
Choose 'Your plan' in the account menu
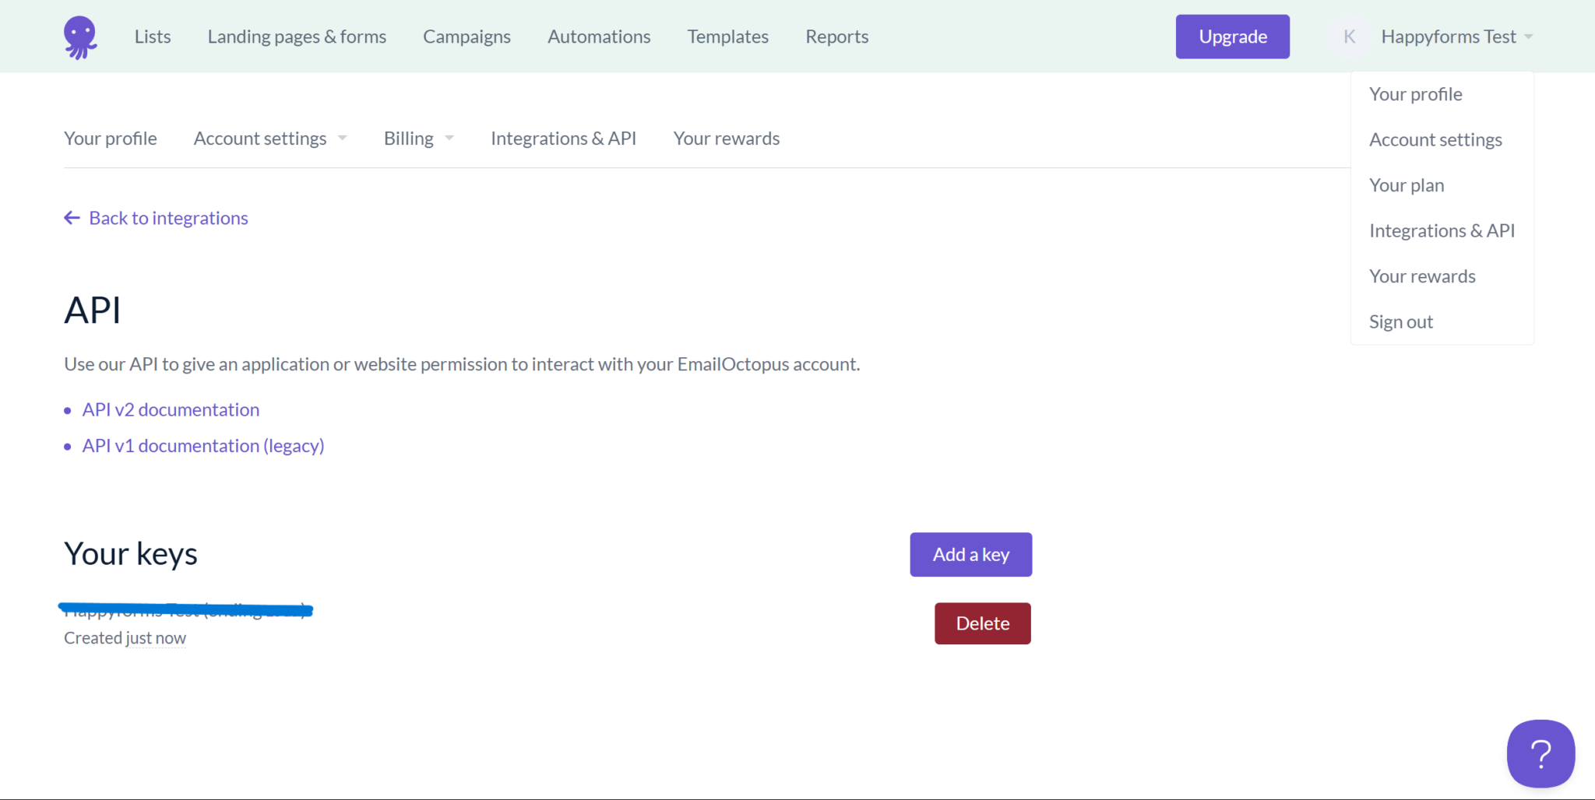pyautogui.click(x=1407, y=184)
